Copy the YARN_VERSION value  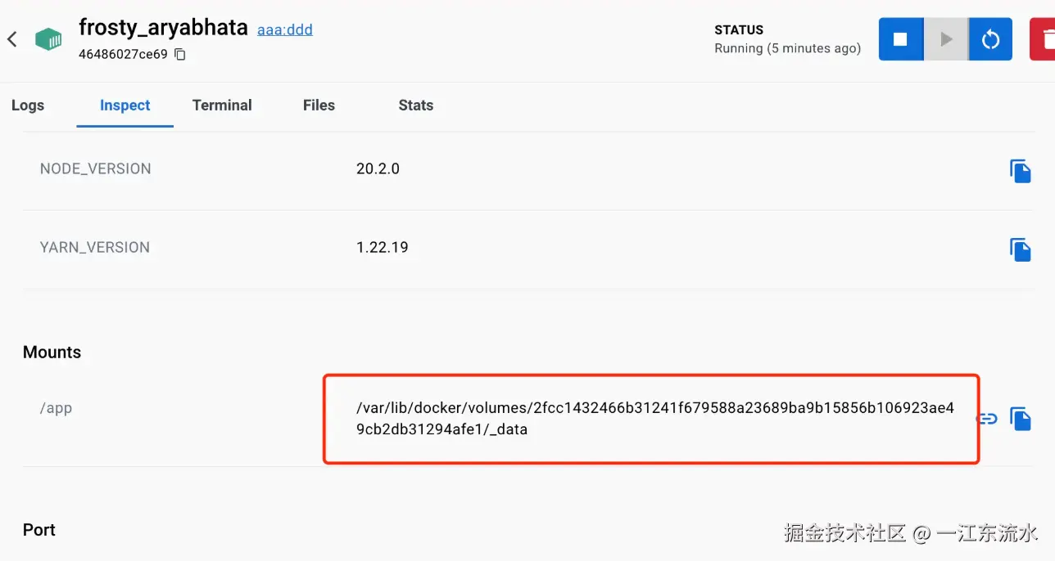pos(1020,249)
